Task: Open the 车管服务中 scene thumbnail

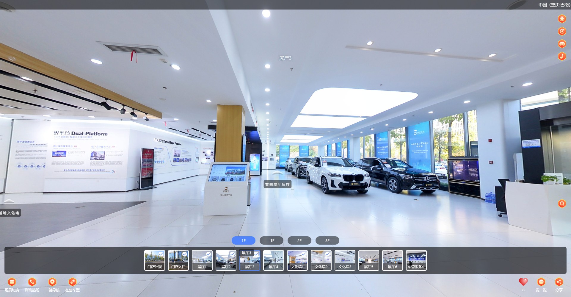Action: pyautogui.click(x=416, y=260)
